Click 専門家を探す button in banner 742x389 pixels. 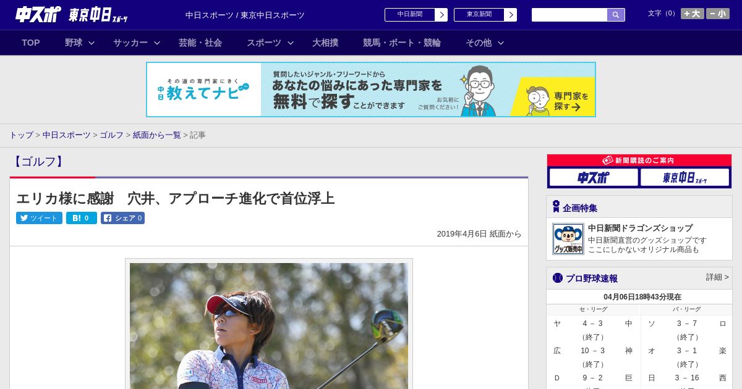point(570,102)
